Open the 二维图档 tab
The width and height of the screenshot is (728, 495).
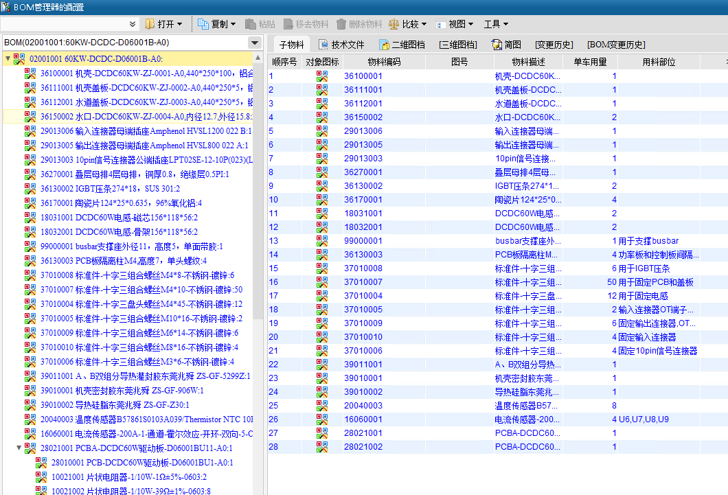(402, 45)
